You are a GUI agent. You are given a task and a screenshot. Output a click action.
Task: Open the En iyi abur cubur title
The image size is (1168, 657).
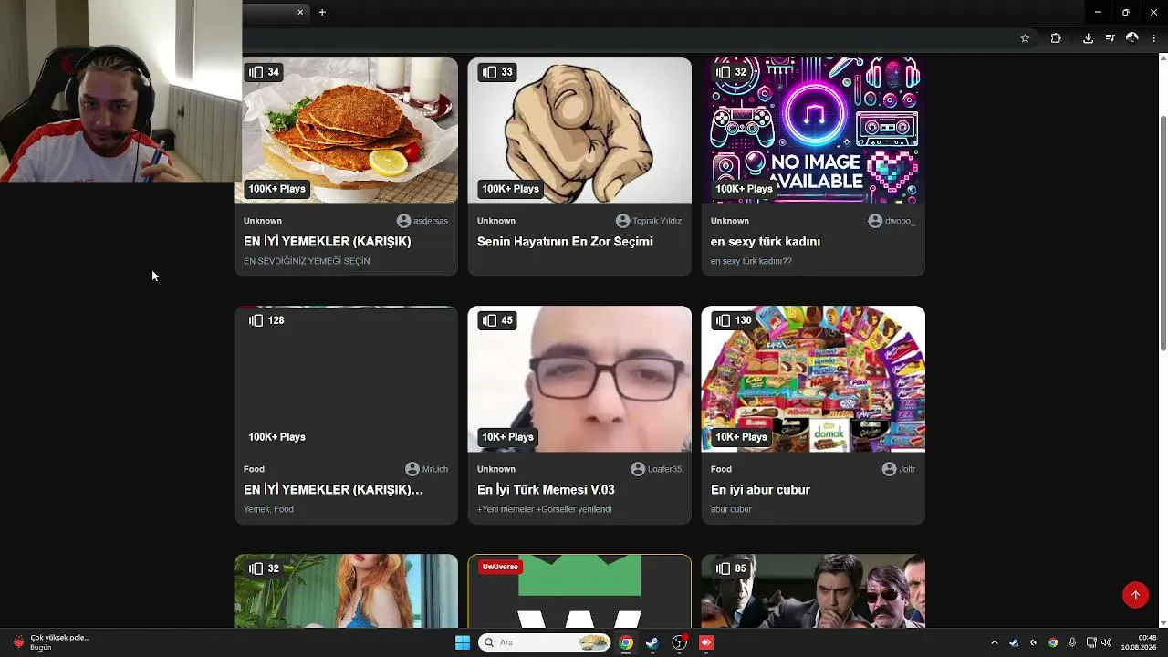(x=760, y=490)
